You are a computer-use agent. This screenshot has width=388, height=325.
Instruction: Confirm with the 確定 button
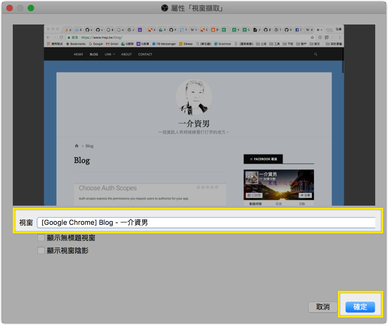coord(360,307)
